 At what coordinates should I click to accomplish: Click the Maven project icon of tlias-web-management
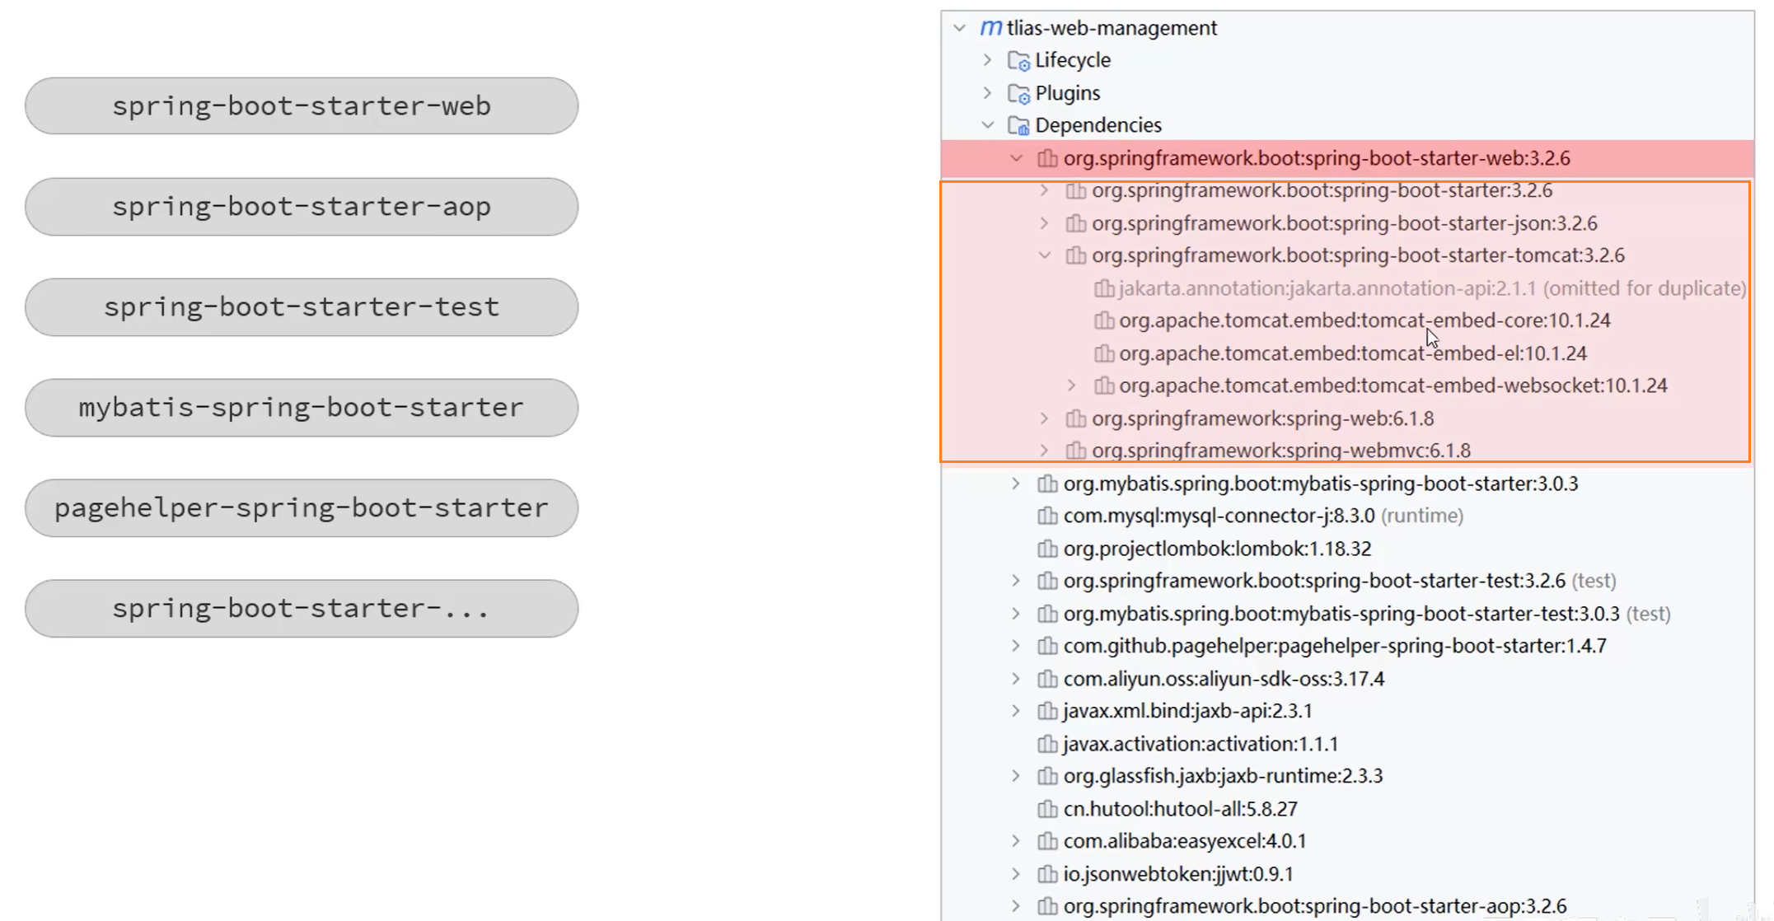(991, 28)
